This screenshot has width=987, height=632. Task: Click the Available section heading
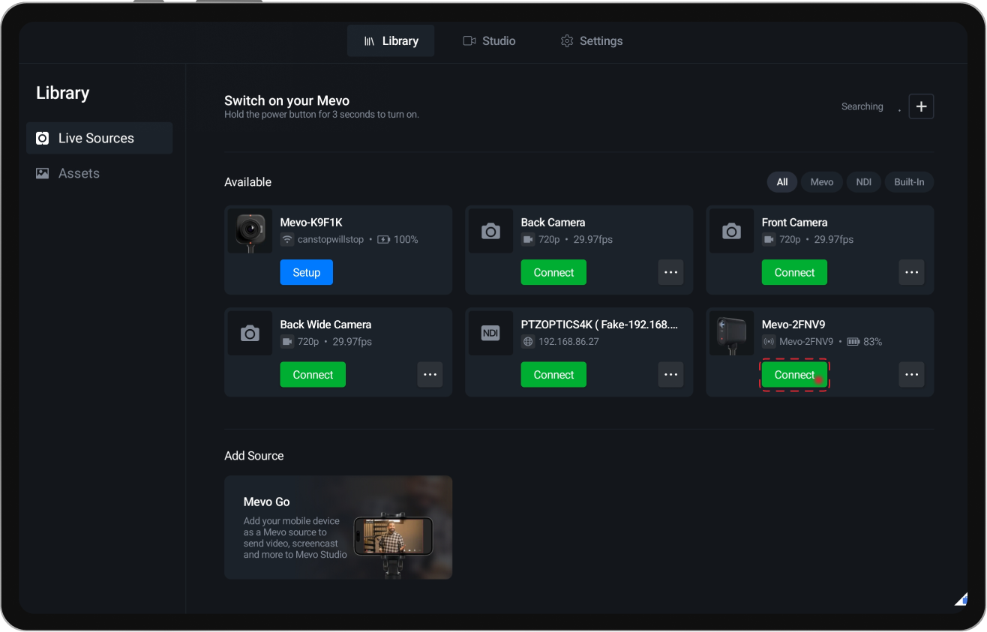[x=248, y=182]
